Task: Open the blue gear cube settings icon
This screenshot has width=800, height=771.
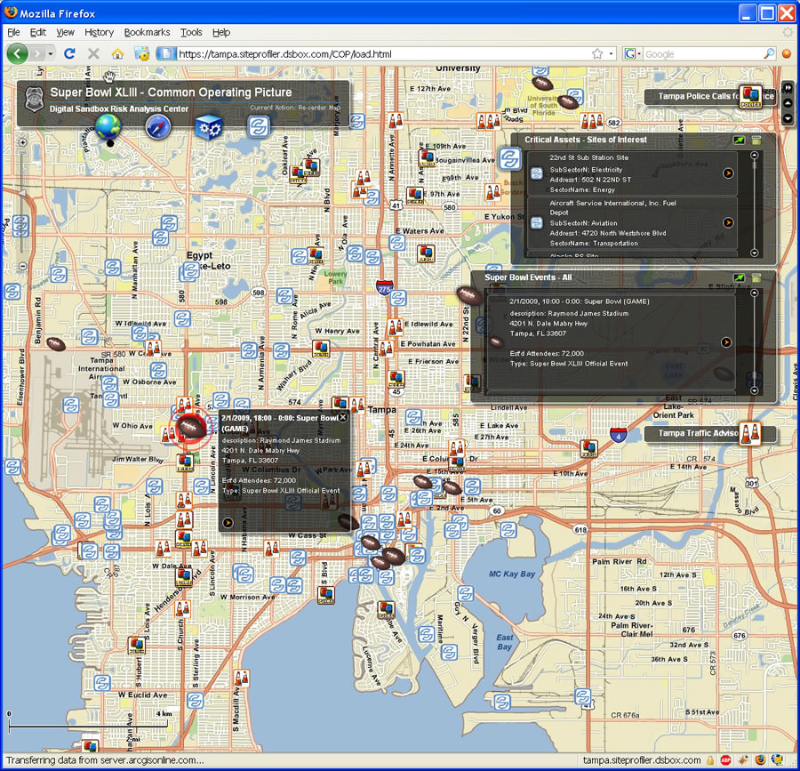Action: [x=208, y=127]
